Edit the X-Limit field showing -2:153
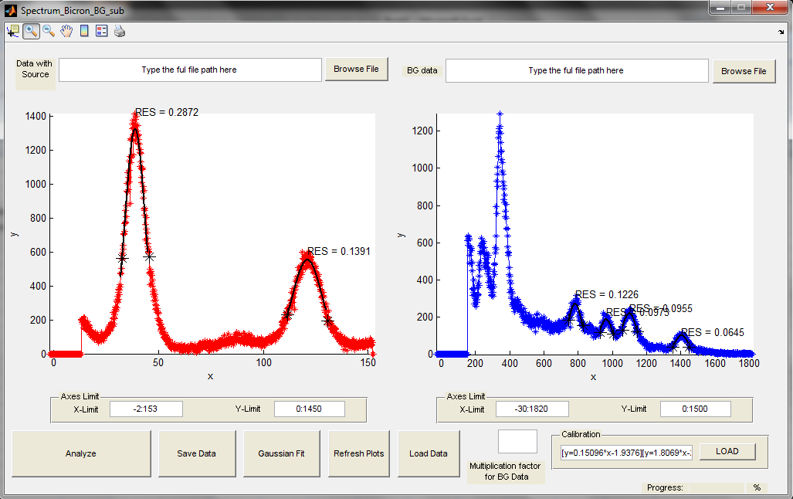The height and width of the screenshot is (499, 793). (146, 409)
